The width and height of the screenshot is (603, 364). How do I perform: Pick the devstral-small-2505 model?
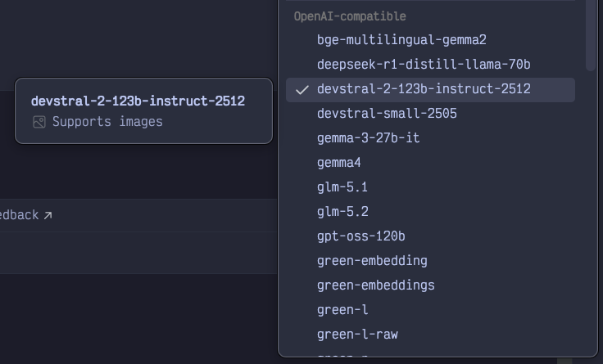tap(430, 114)
